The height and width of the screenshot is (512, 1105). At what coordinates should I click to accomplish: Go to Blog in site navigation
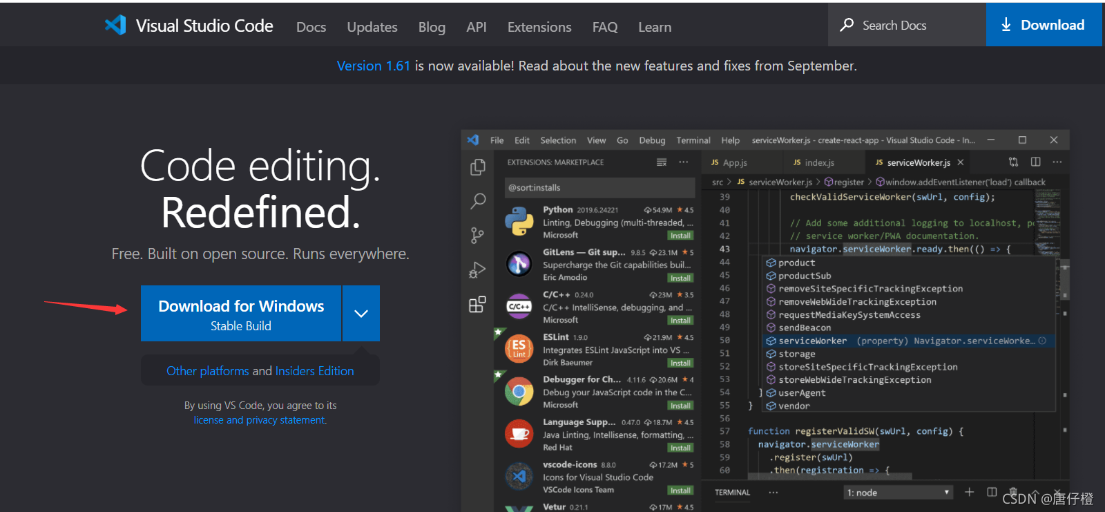pyautogui.click(x=432, y=27)
